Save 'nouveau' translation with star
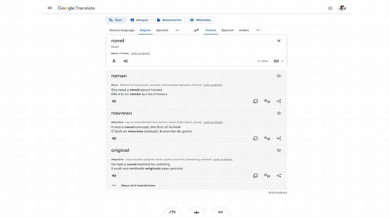Image resolution: width=389 pixels, height=218 pixels. (x=279, y=113)
